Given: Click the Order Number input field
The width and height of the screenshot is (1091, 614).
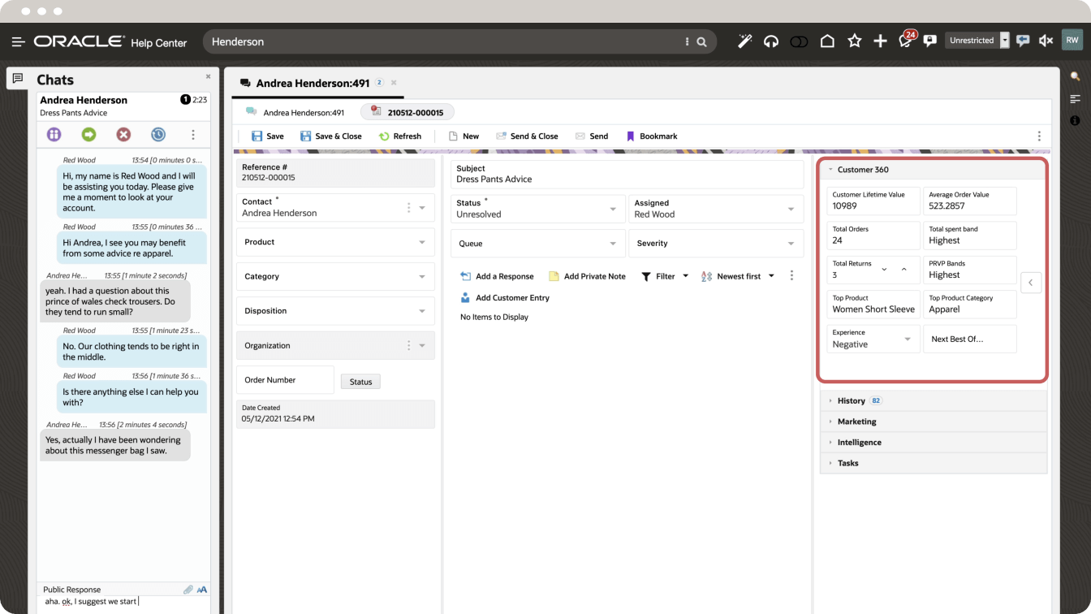Looking at the screenshot, I should (285, 380).
